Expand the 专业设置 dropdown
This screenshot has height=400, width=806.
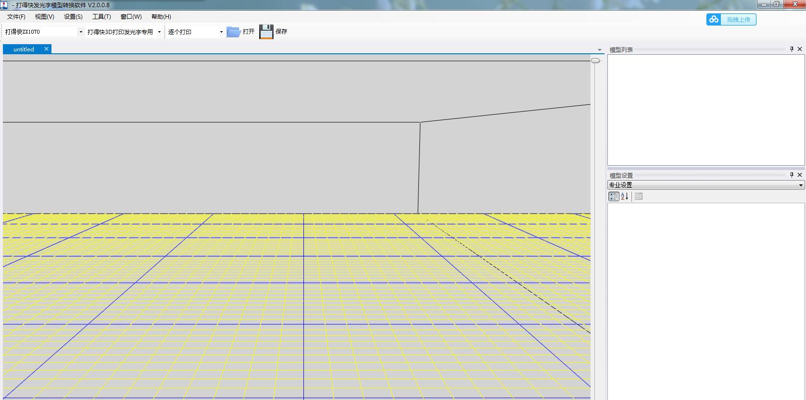(x=801, y=185)
